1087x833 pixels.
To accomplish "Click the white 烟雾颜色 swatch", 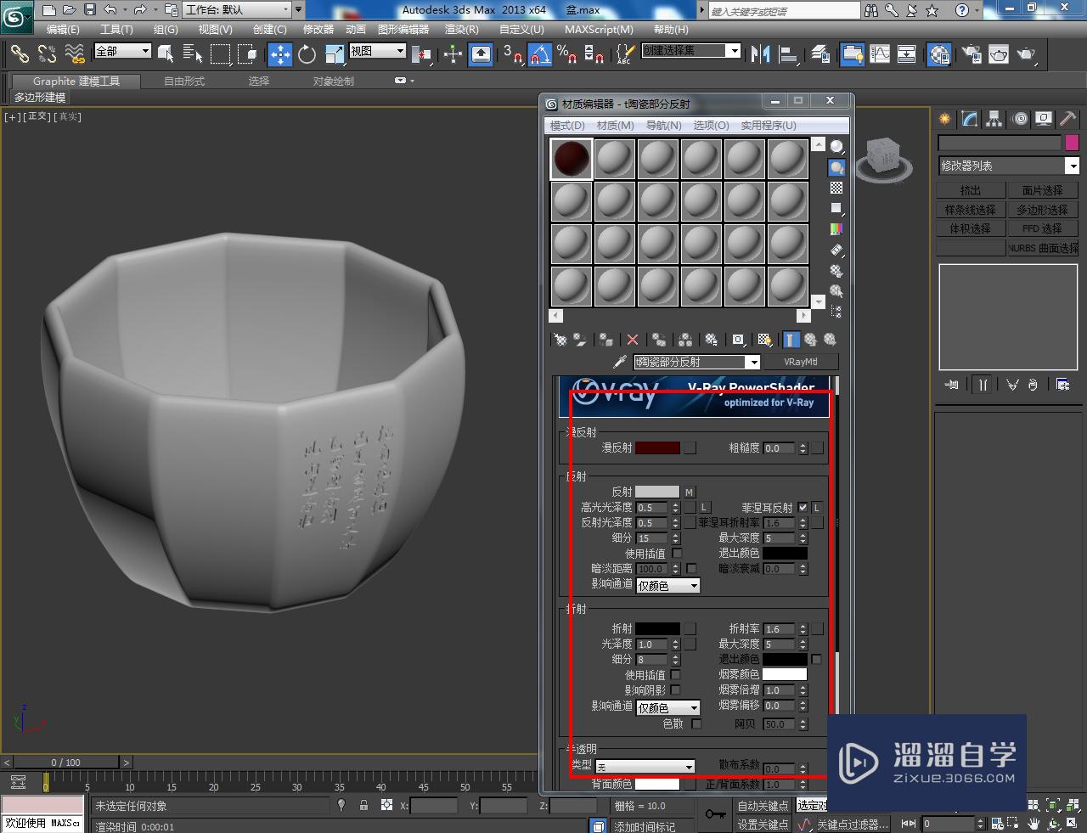I will [785, 674].
